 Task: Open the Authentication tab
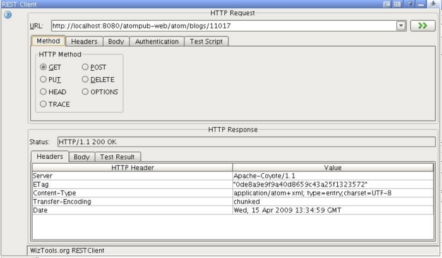click(157, 41)
